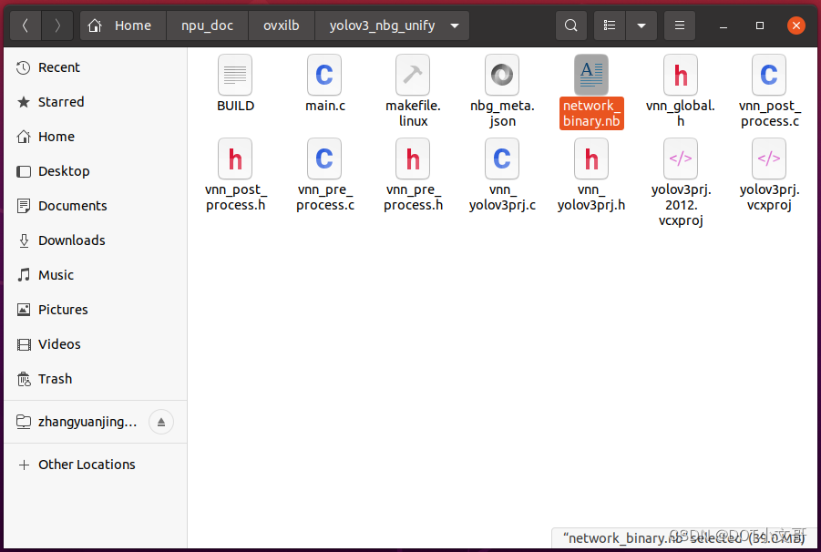The image size is (821, 552).
Task: Click the main.c file name label
Action: pyautogui.click(x=325, y=106)
